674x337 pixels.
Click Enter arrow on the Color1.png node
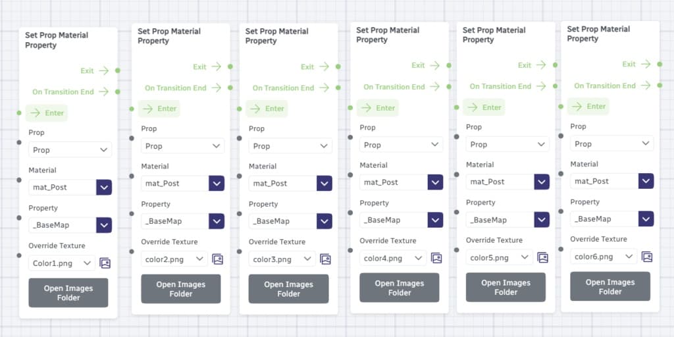click(x=36, y=113)
